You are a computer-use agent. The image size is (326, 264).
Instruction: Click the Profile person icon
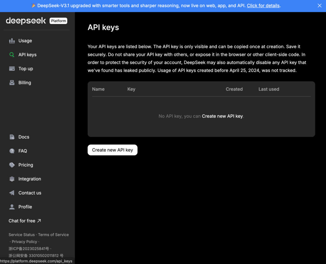coord(12,207)
